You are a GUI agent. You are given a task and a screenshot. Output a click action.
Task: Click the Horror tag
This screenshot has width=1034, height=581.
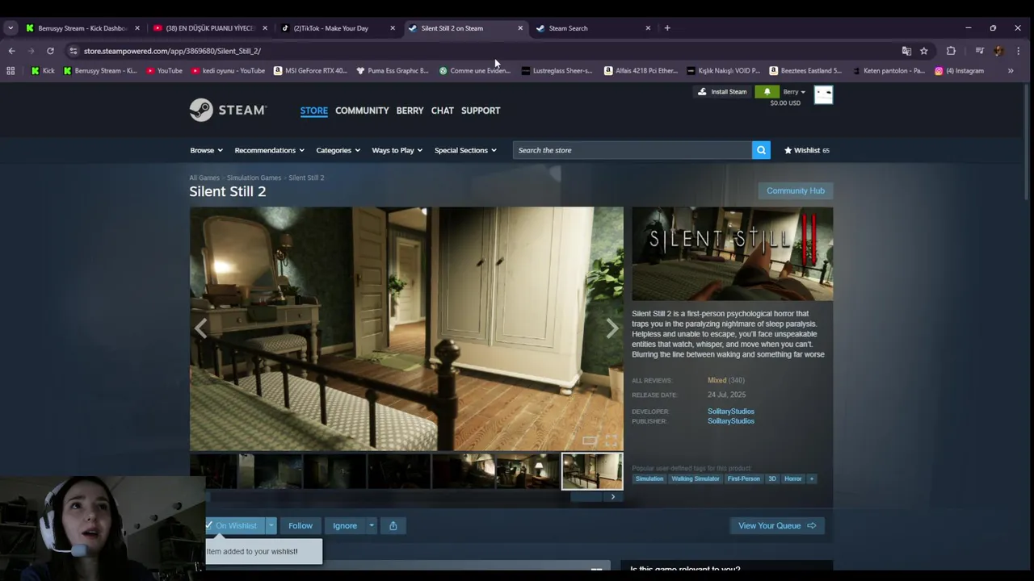click(x=793, y=479)
